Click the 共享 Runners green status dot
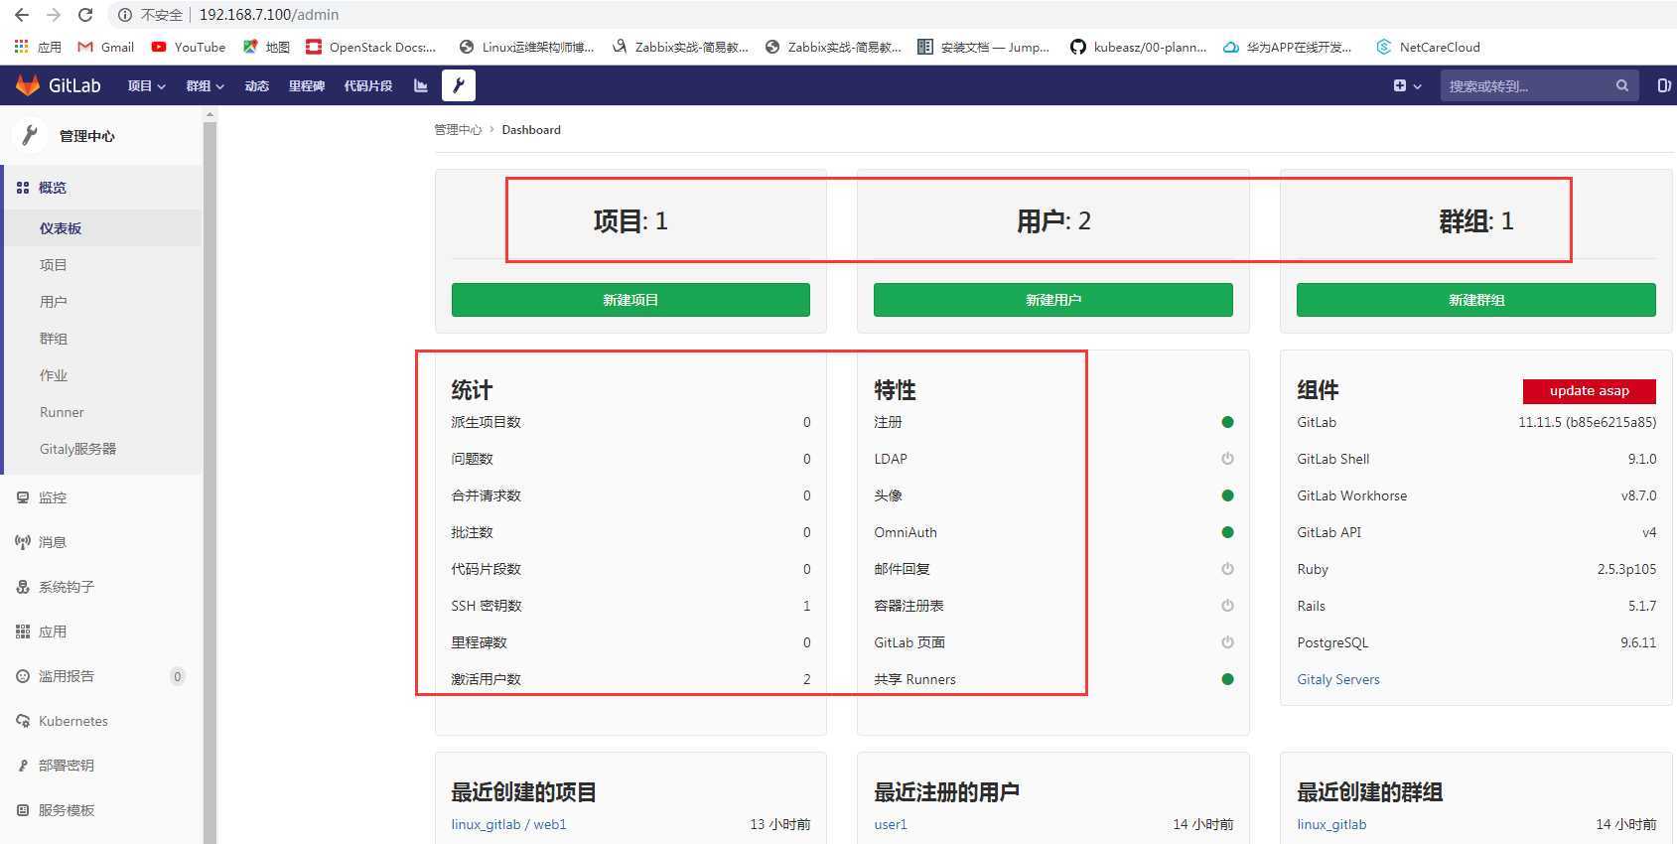The width and height of the screenshot is (1677, 844). pyautogui.click(x=1227, y=679)
